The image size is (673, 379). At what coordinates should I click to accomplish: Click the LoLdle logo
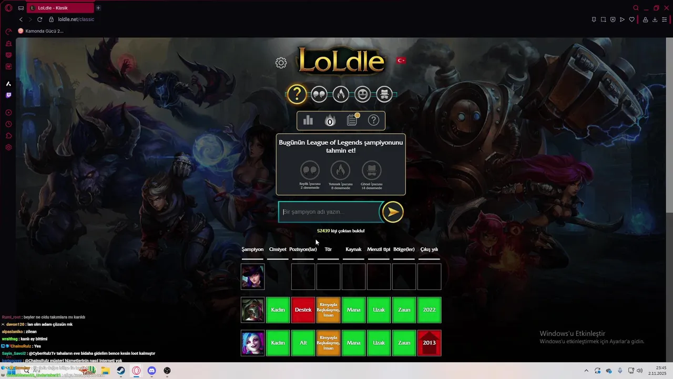tap(341, 61)
